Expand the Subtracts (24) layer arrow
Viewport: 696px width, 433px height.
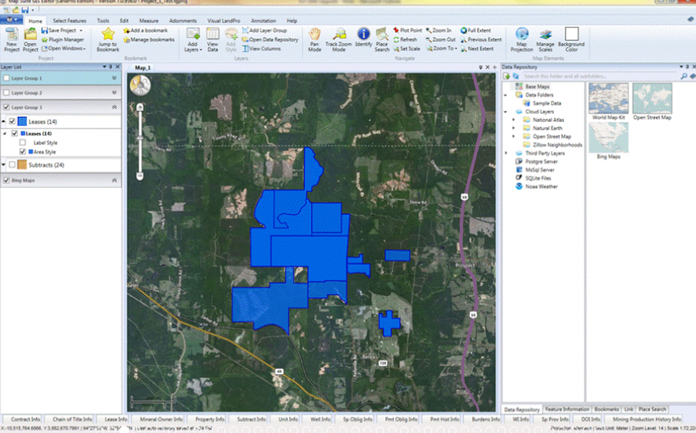[x=3, y=165]
